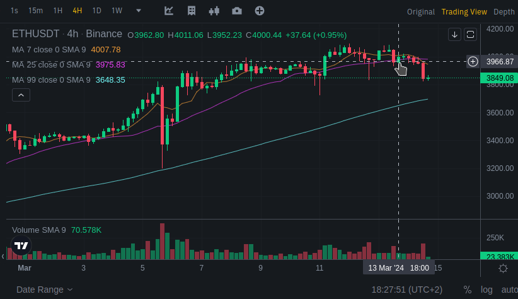Open the Depth chart tab
The width and height of the screenshot is (518, 299).
pyautogui.click(x=504, y=12)
